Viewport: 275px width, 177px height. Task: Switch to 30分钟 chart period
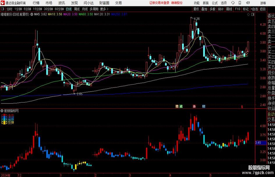[x=48, y=9]
